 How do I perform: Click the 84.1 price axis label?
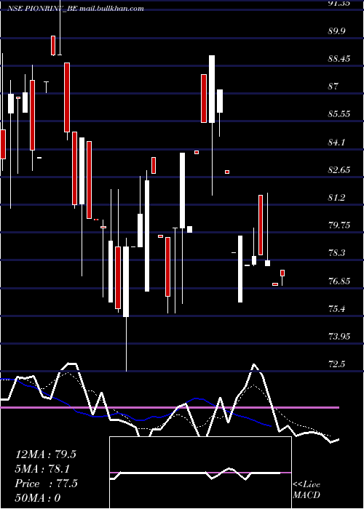[336, 143]
